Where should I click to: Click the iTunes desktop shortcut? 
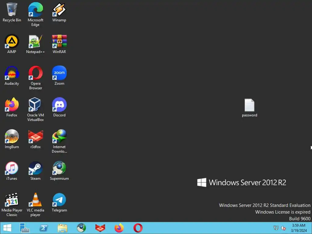pos(12,171)
